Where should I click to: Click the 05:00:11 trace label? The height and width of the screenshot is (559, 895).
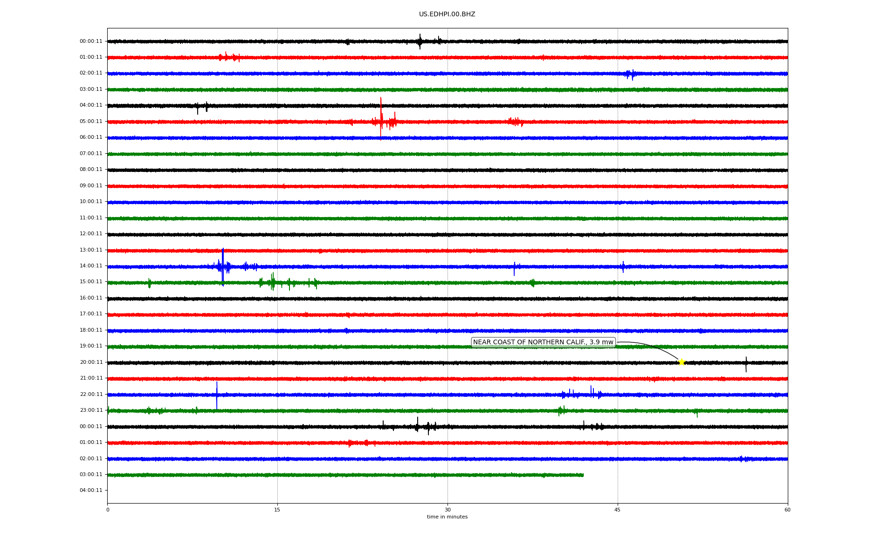pyautogui.click(x=91, y=122)
